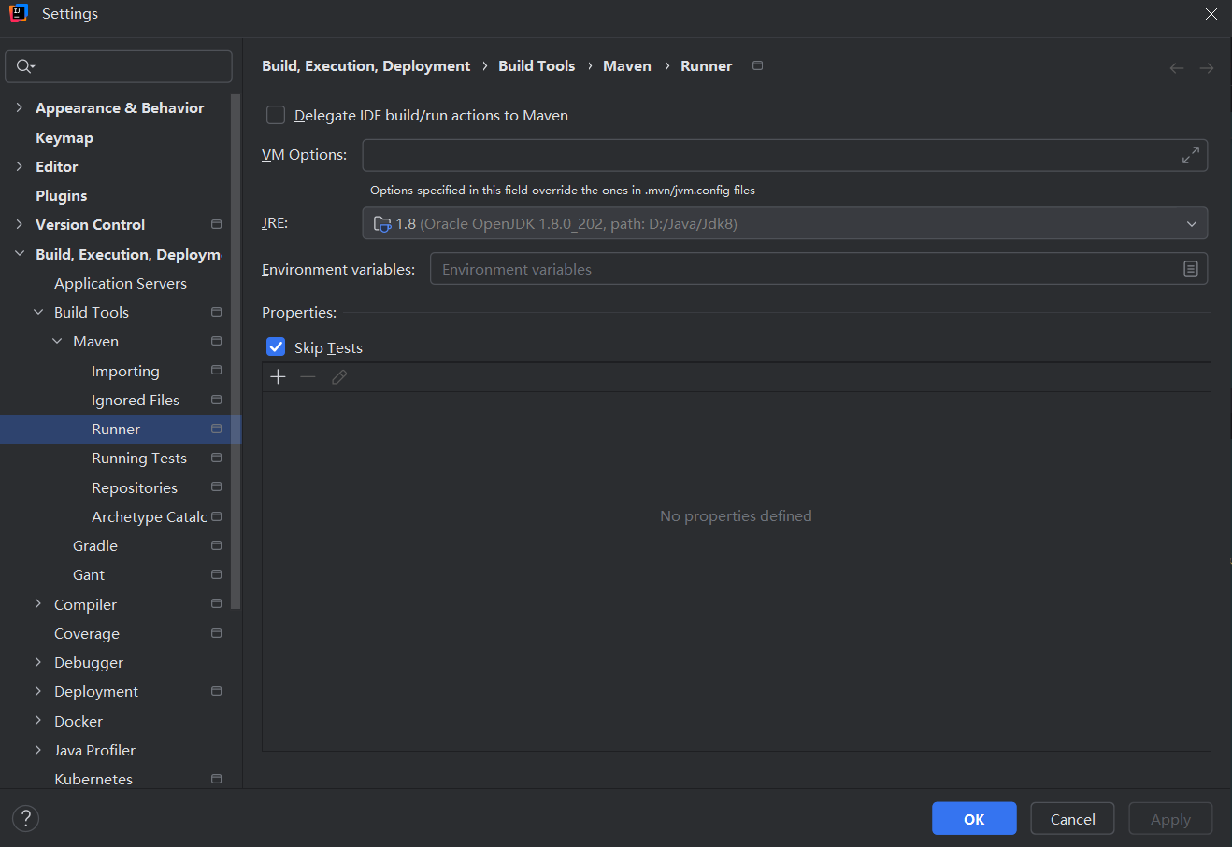Click the project settings icon next to Repositories

(x=217, y=487)
